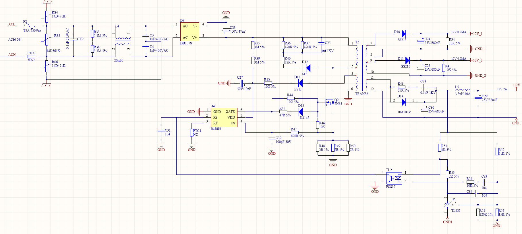Select the +12V_1 output port label

point(477,33)
